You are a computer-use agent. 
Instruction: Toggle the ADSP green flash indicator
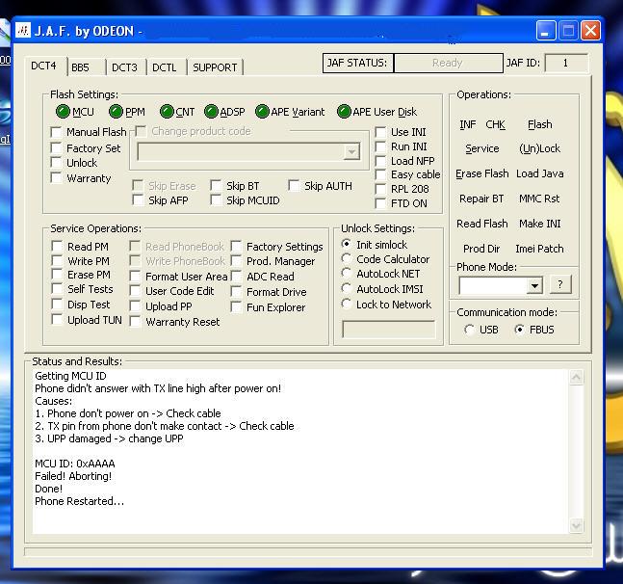[211, 112]
